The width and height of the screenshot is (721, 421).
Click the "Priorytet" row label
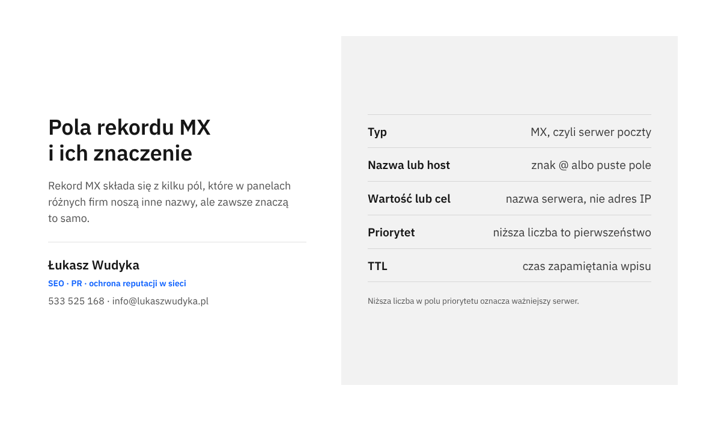[x=391, y=232]
